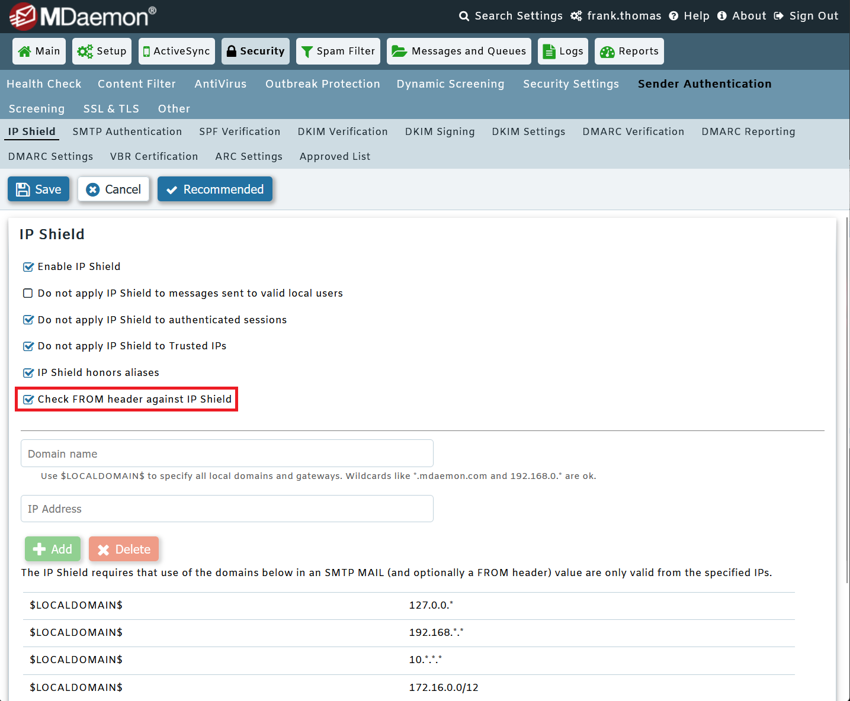Disable Check FROM header against IP Shield
The image size is (850, 701).
28,399
